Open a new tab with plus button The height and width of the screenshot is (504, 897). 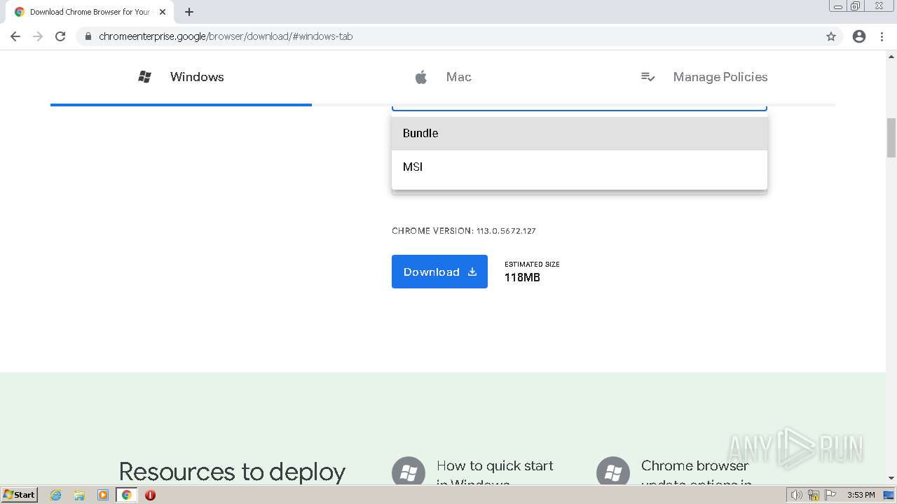click(x=189, y=12)
